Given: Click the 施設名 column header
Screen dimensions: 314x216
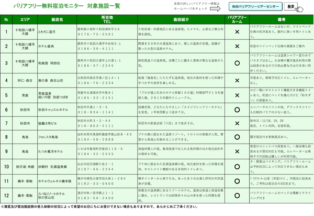Looking at the screenshot, I should (x=57, y=19).
